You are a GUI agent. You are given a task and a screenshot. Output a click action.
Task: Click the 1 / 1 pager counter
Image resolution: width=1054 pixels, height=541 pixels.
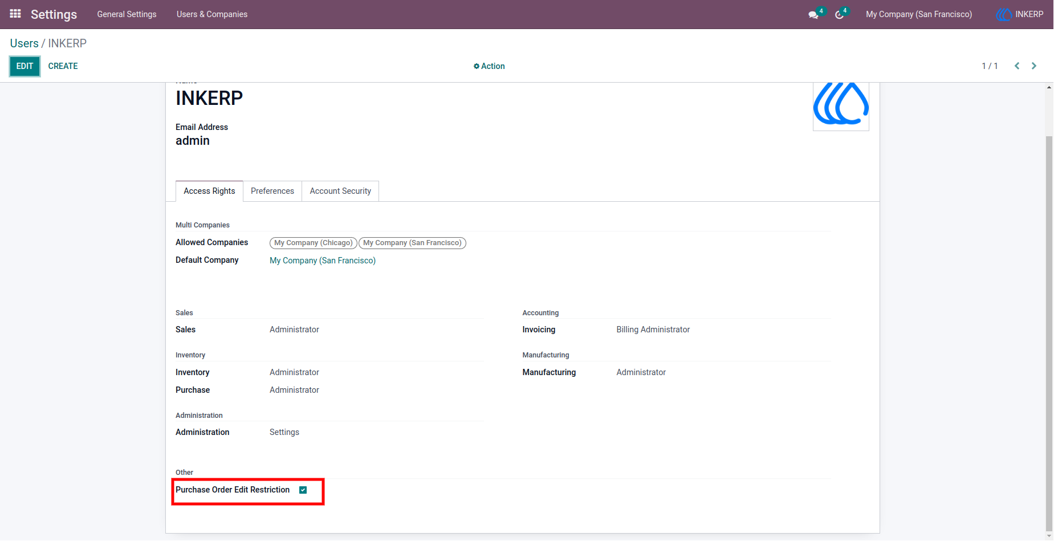pyautogui.click(x=990, y=66)
